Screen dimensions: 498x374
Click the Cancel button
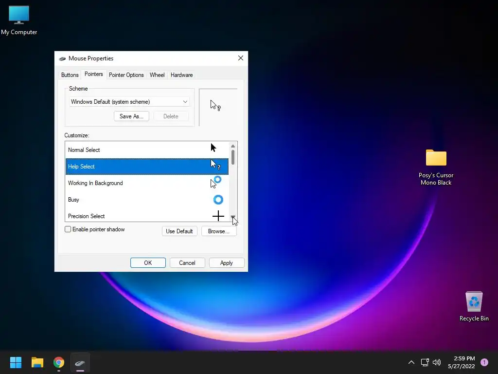(187, 262)
